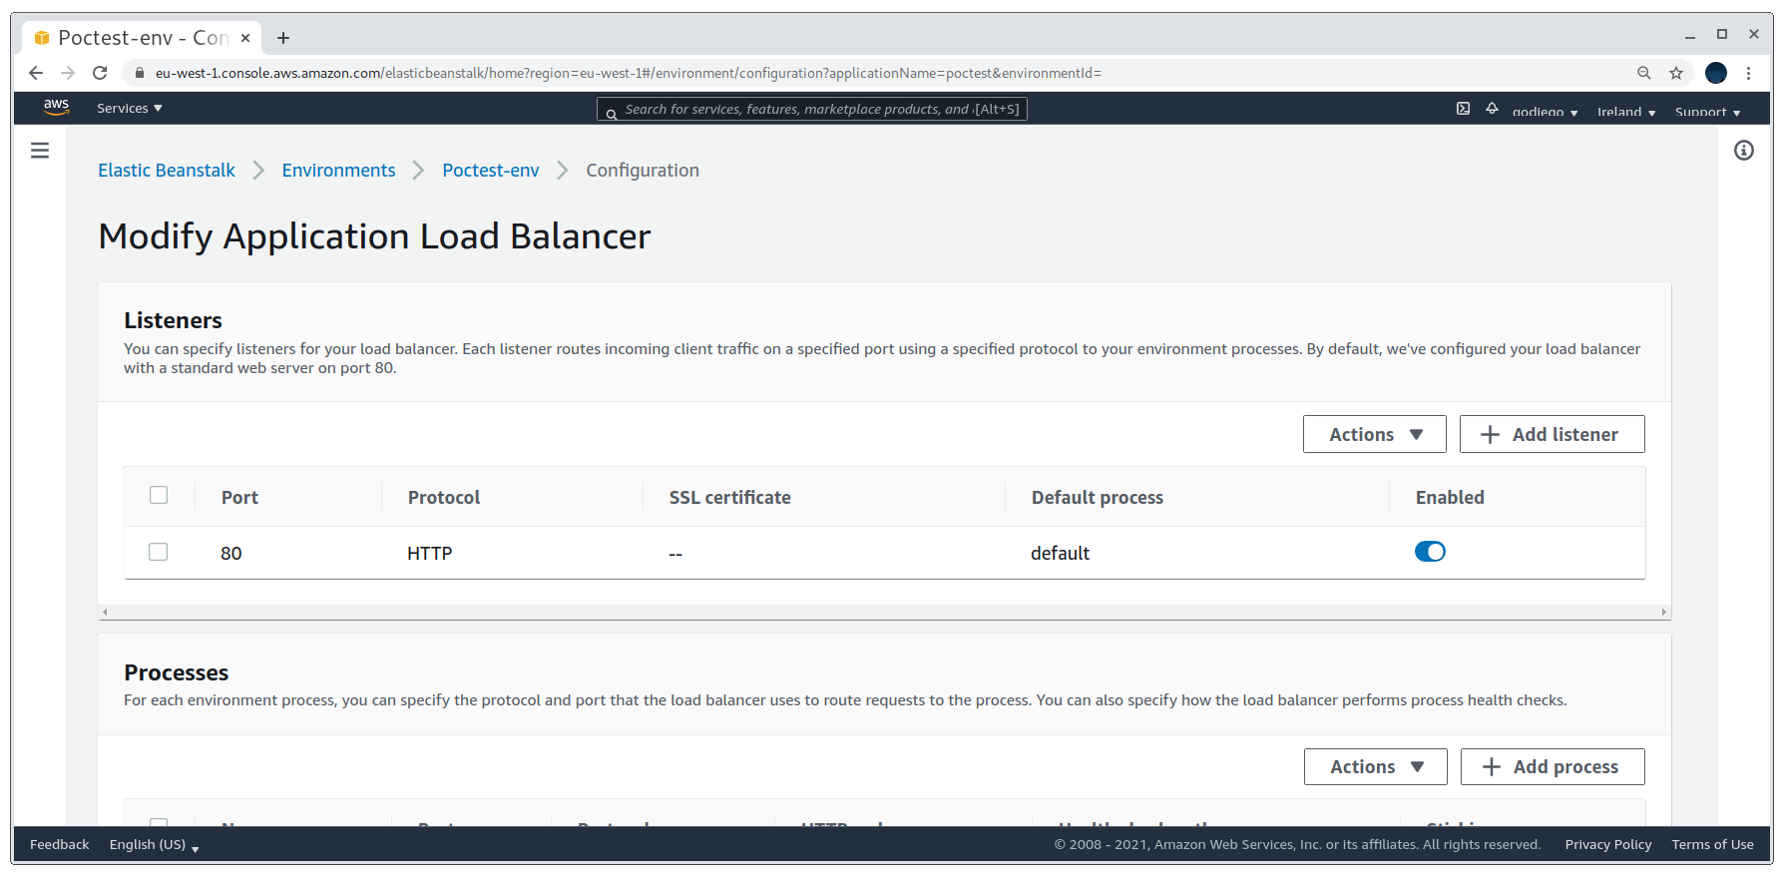This screenshot has width=1786, height=882.
Task: Show the info panel icon
Action: (x=1744, y=151)
